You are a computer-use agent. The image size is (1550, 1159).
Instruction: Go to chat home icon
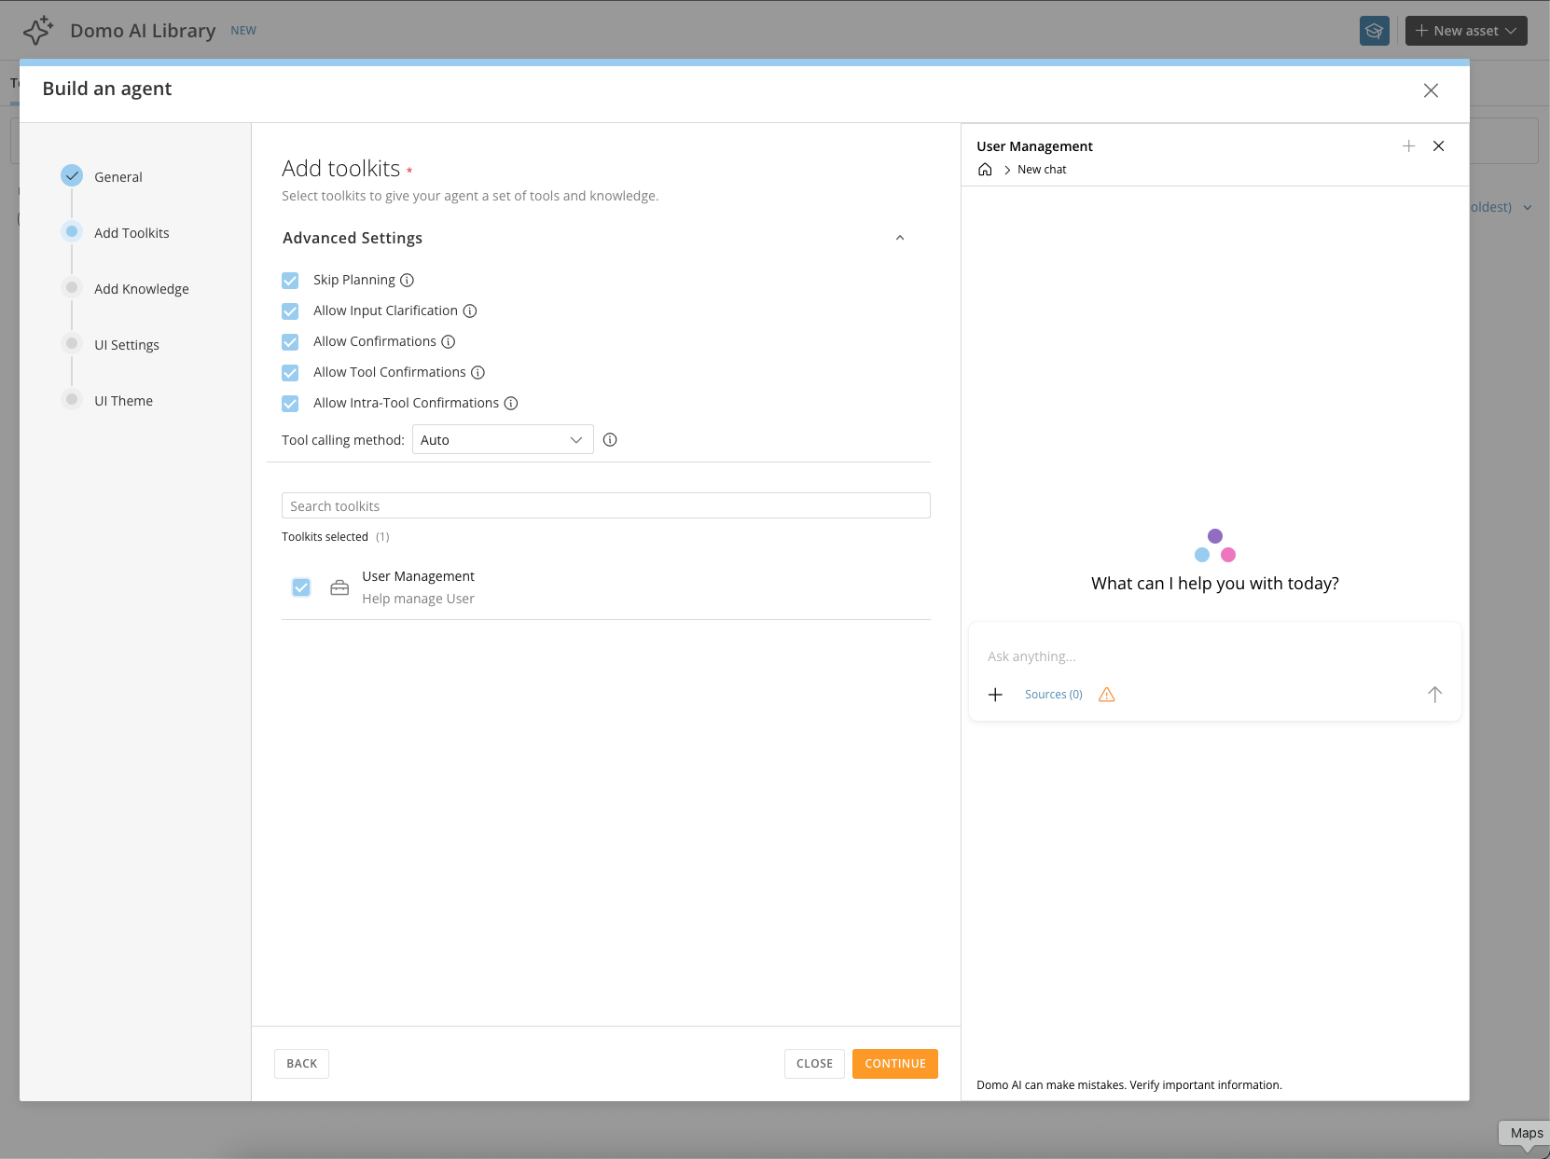coord(985,170)
